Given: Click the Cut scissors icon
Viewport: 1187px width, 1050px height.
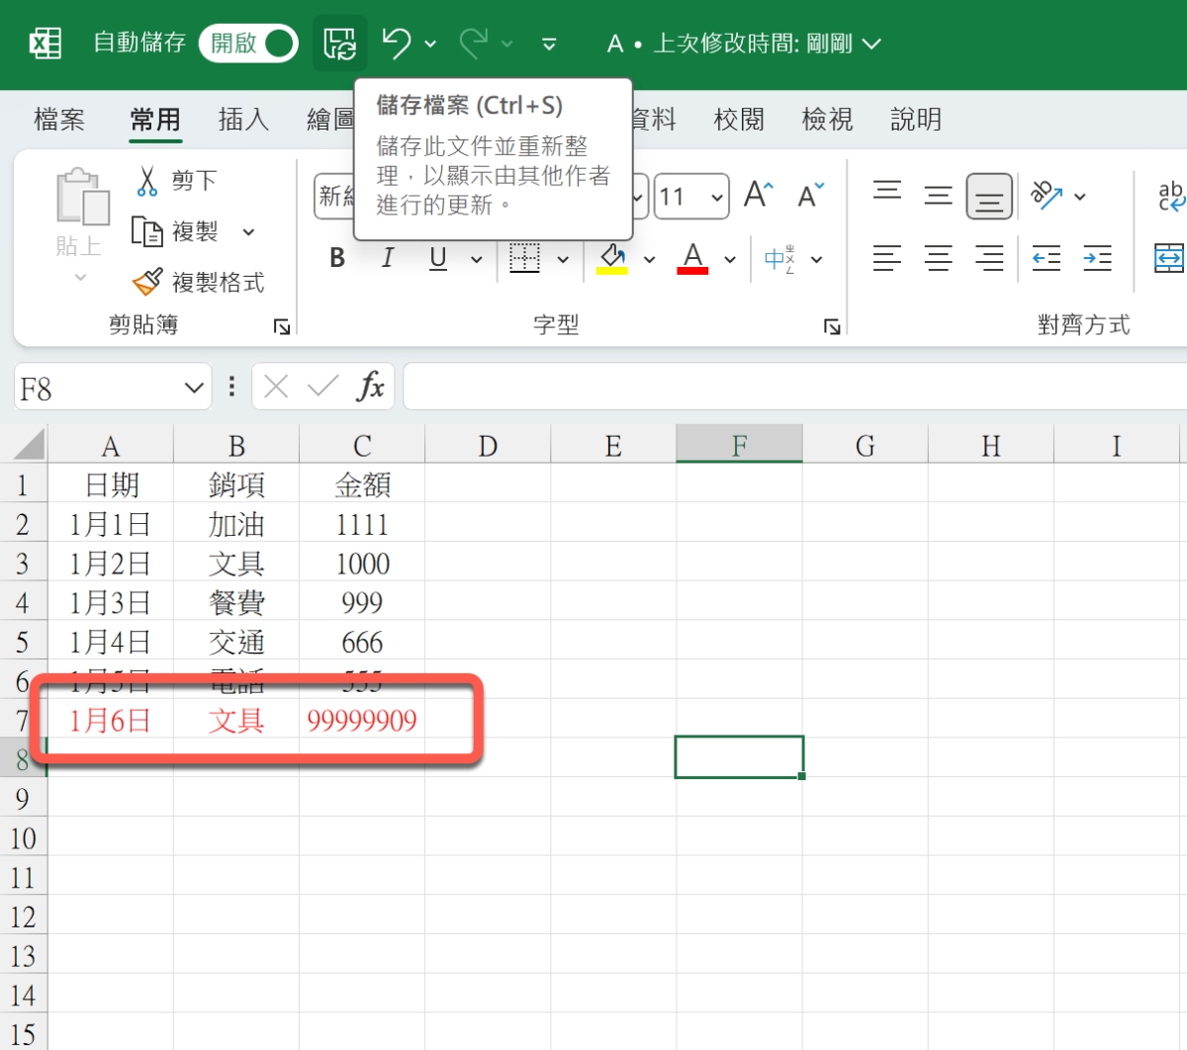Looking at the screenshot, I should (x=147, y=181).
